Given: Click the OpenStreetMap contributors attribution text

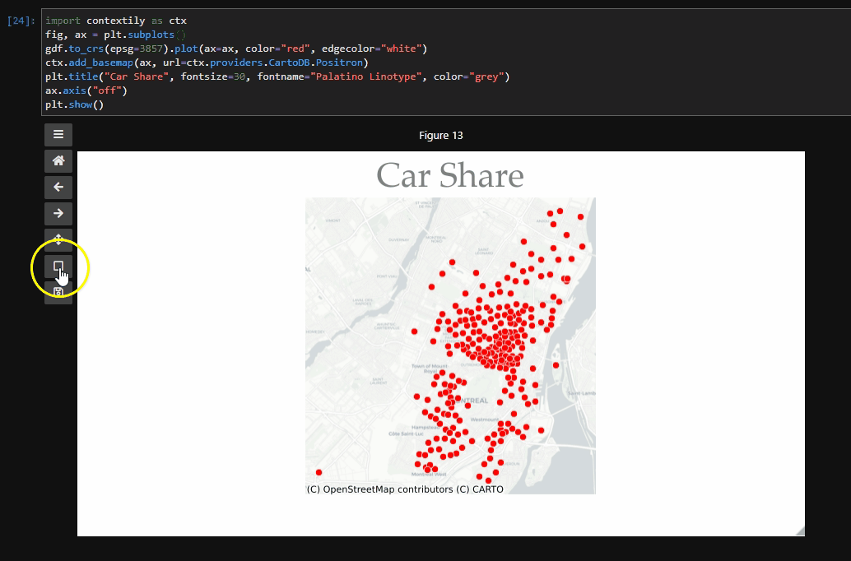Looking at the screenshot, I should (404, 489).
